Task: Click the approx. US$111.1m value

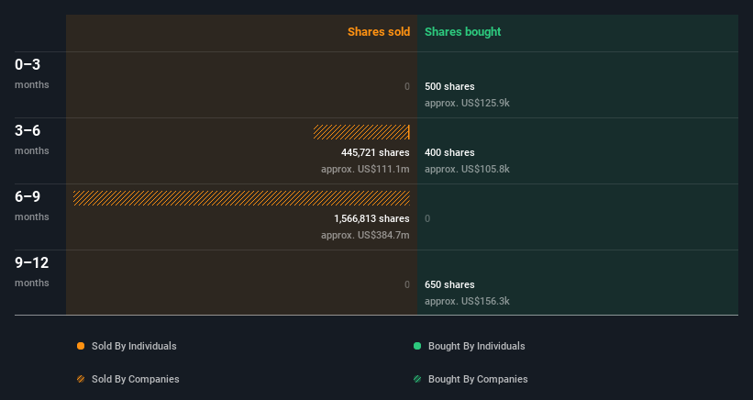Action: coord(365,169)
